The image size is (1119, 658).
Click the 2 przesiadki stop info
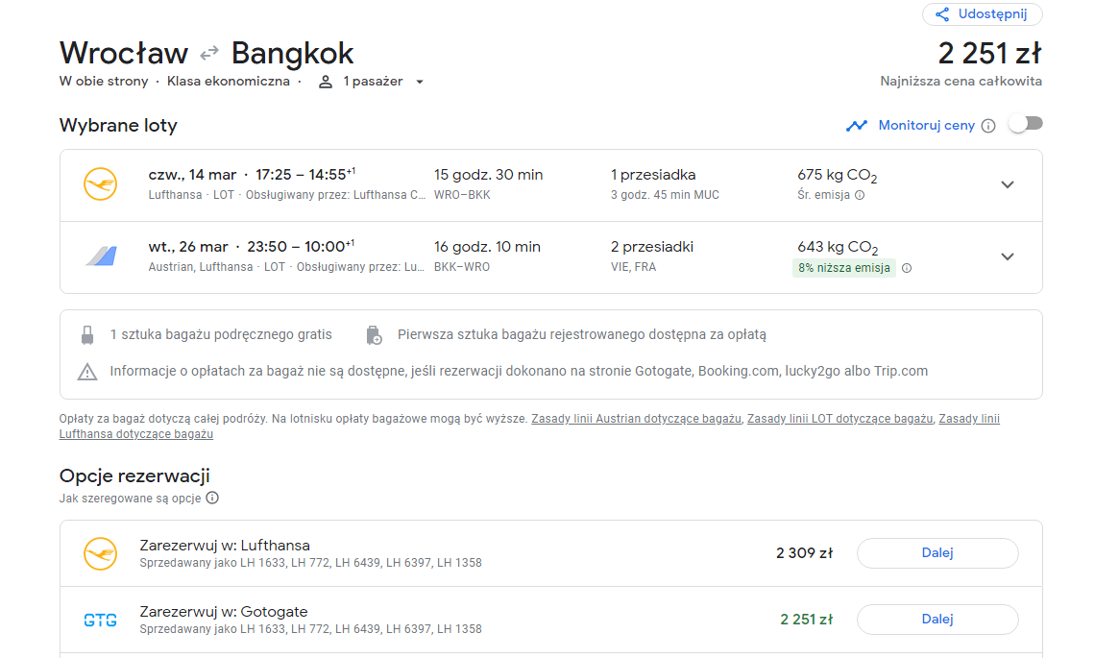[x=652, y=247]
